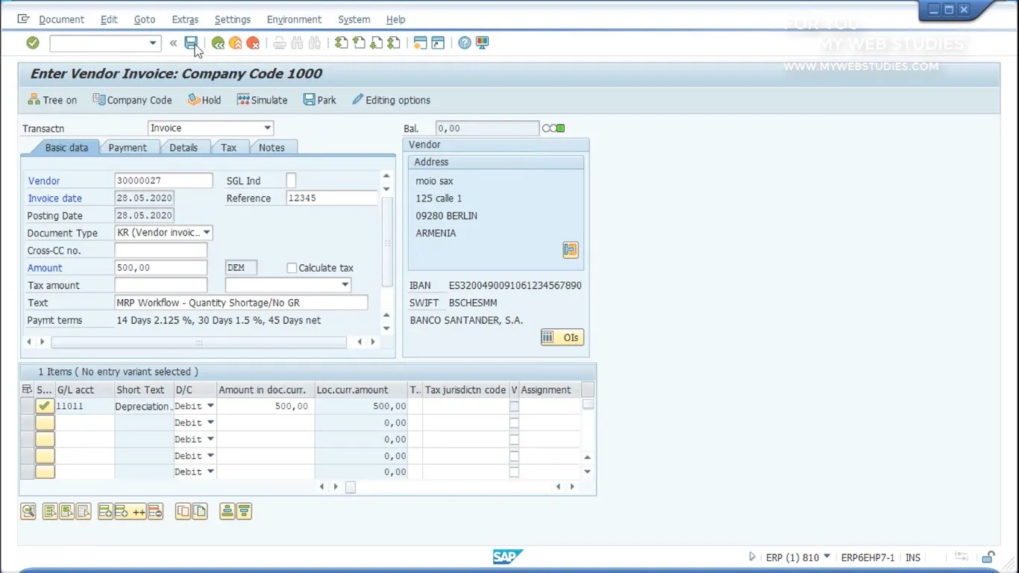Click the Insert Multiple Lines ++ icon
Viewport: 1019px width, 573px height.
pos(131,511)
